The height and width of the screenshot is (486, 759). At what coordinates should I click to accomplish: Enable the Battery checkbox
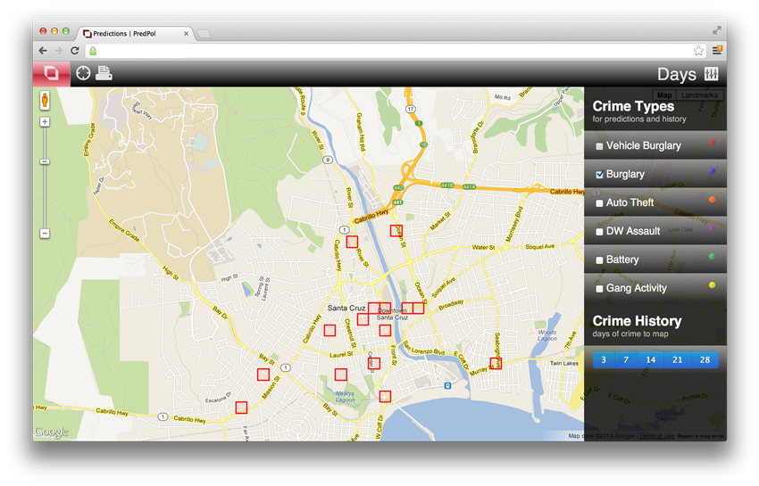[599, 260]
